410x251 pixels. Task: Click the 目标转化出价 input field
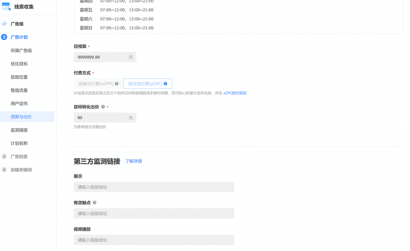(x=100, y=117)
